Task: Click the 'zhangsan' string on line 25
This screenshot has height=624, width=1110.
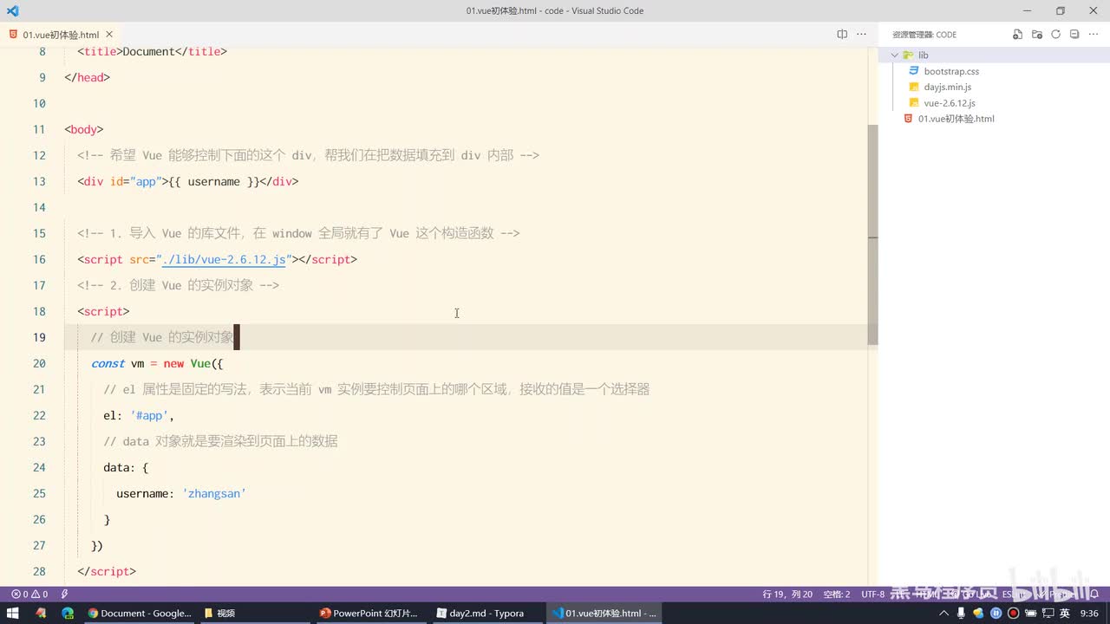Action: [x=214, y=493]
